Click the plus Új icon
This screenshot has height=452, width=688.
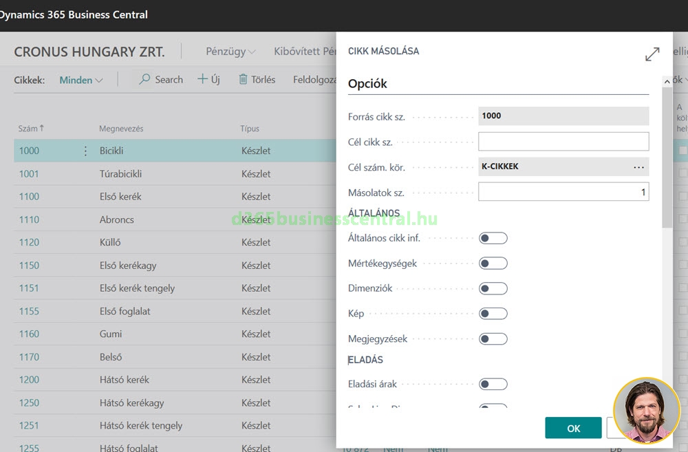203,80
